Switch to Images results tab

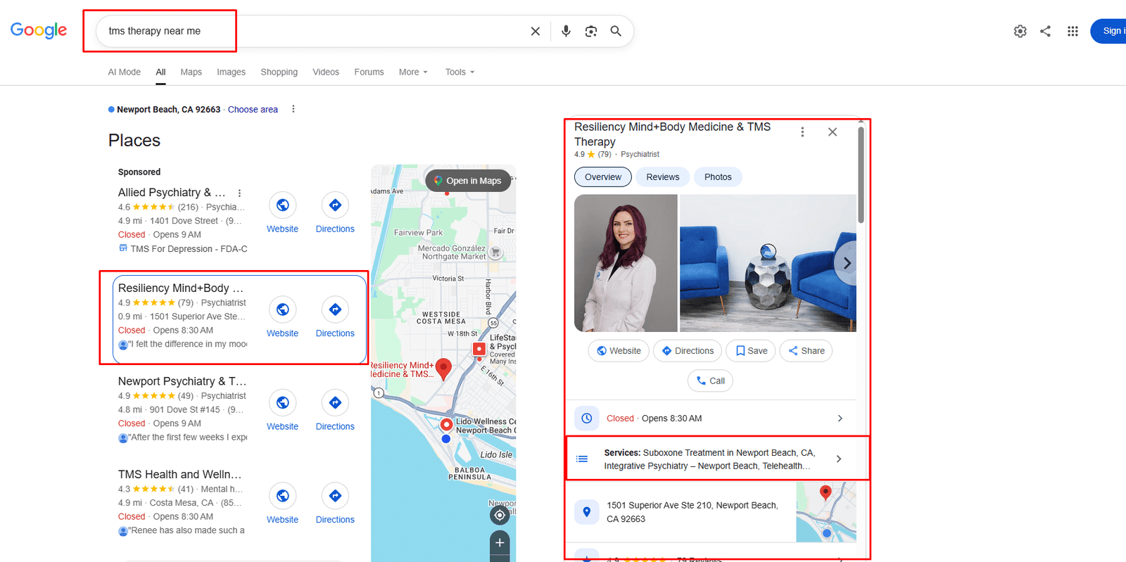(231, 72)
